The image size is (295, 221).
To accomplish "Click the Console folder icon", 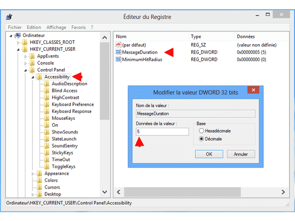I will [x=32, y=63].
